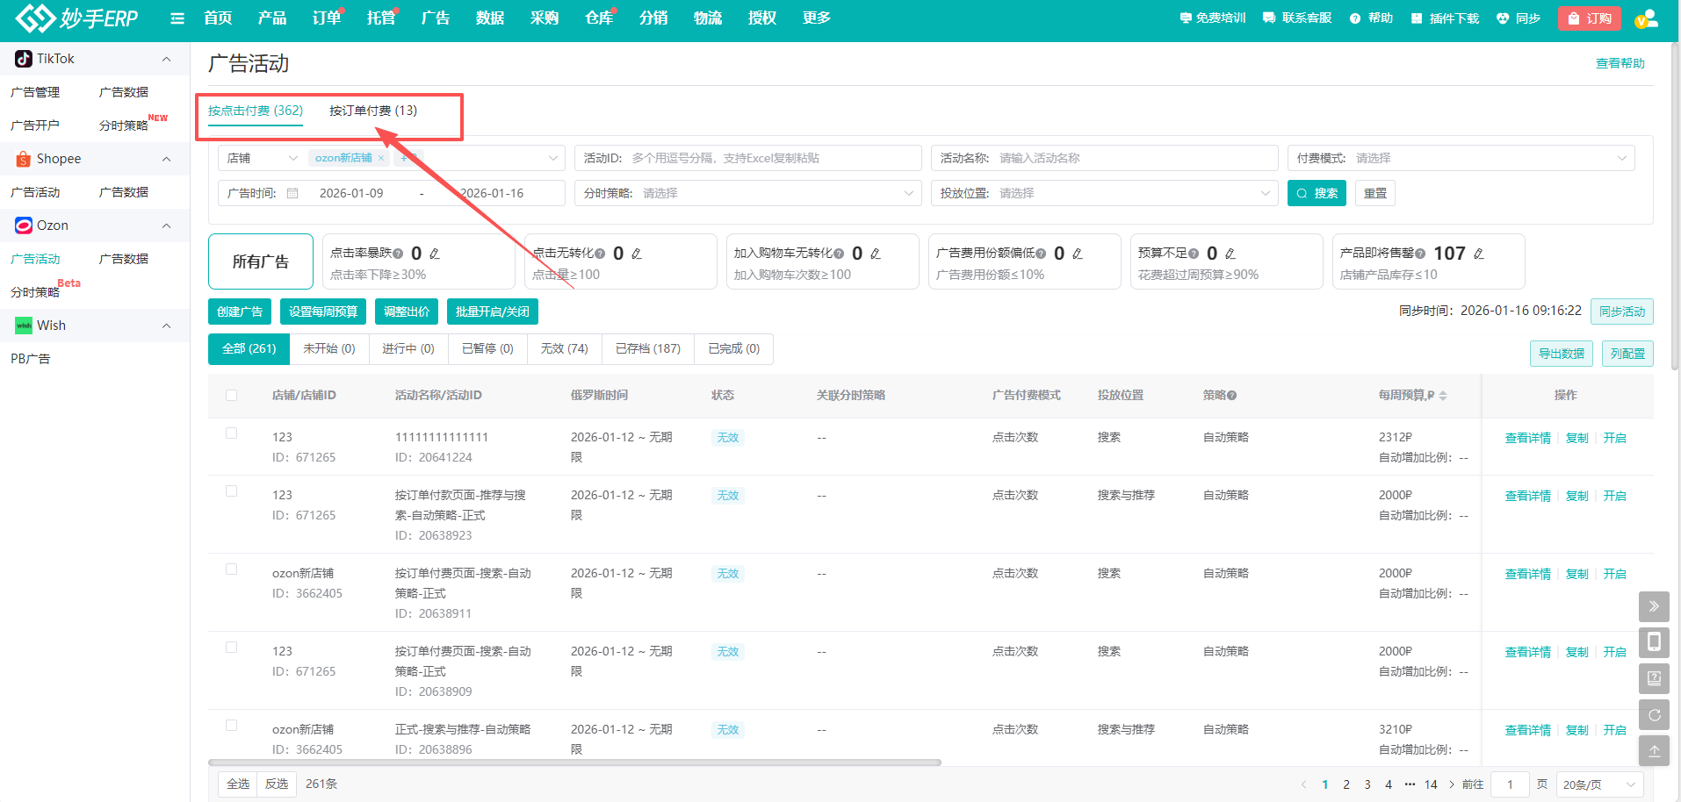
Task: Collapse the TikTok sidebar section
Action: 166,58
